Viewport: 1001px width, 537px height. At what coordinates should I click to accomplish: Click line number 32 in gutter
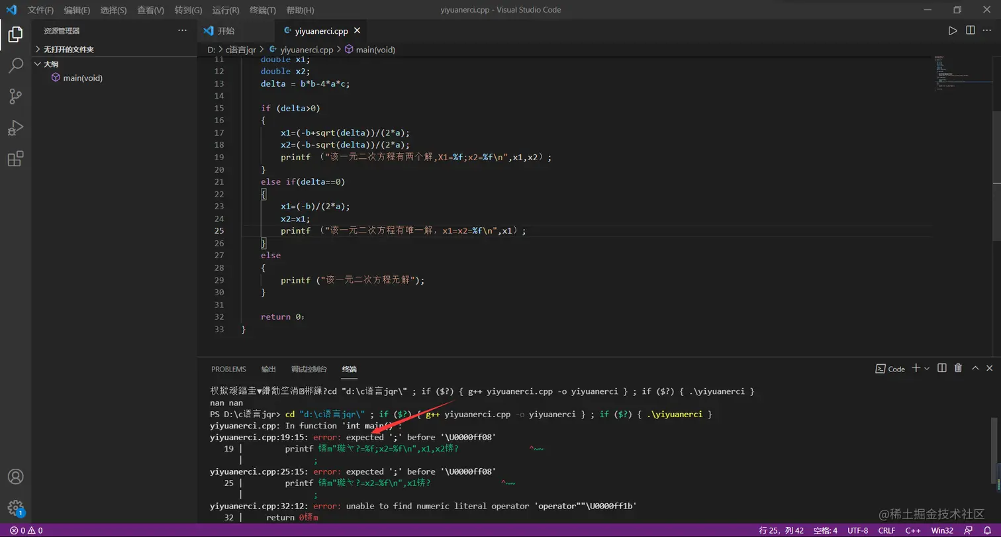pos(219,317)
